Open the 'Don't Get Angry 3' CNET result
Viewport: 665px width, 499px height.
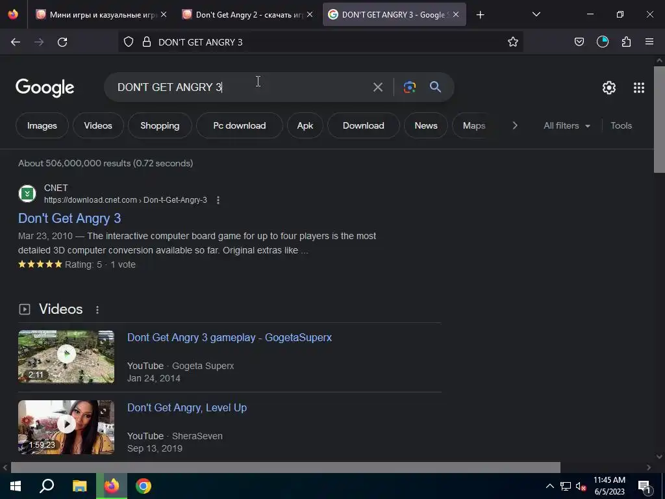(69, 218)
